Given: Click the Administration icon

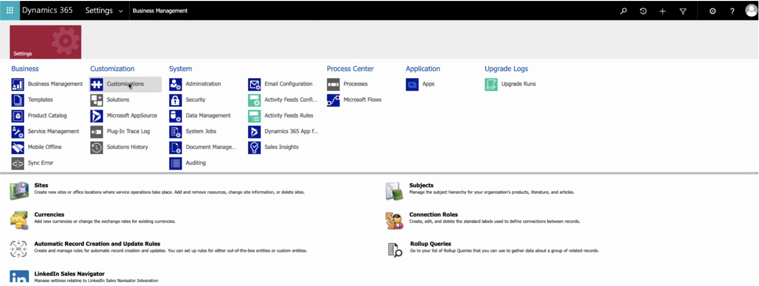Looking at the screenshot, I should pos(175,84).
